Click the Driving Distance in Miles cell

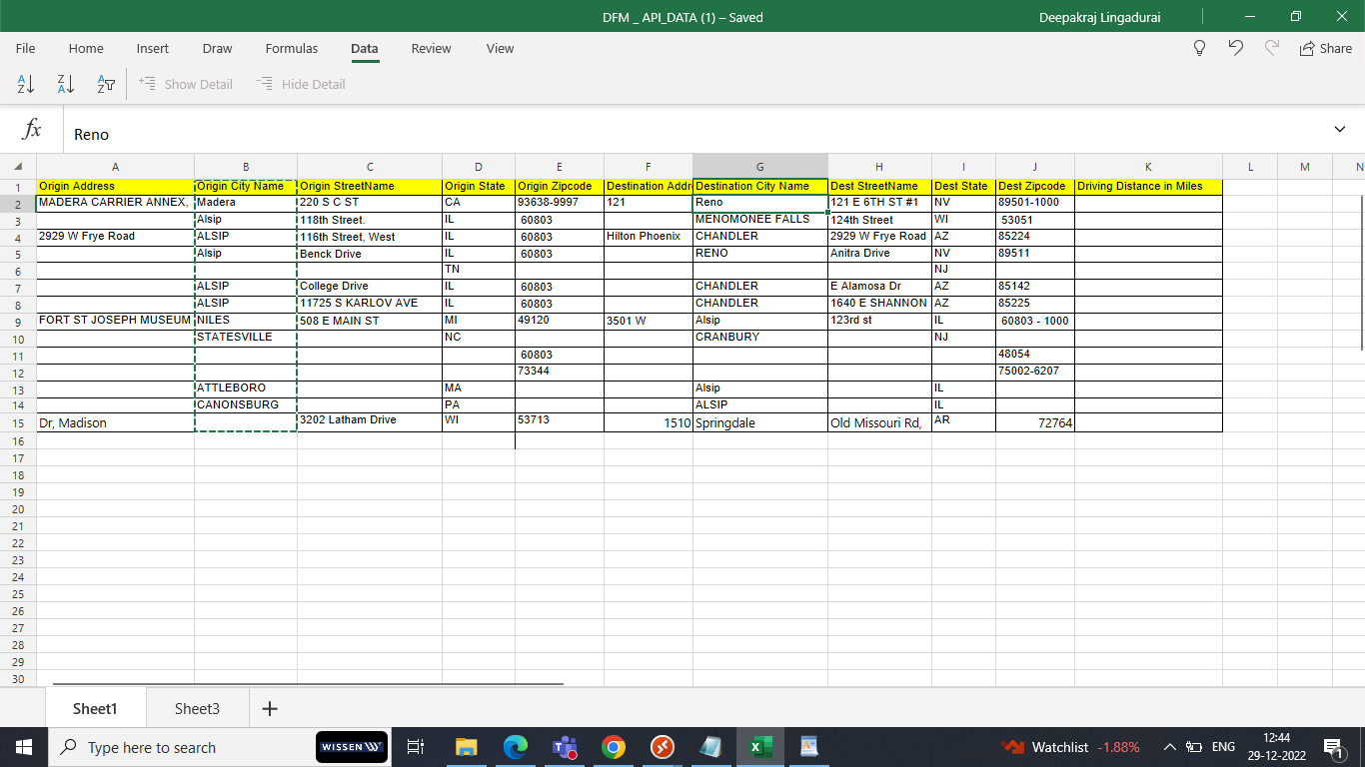click(1148, 186)
